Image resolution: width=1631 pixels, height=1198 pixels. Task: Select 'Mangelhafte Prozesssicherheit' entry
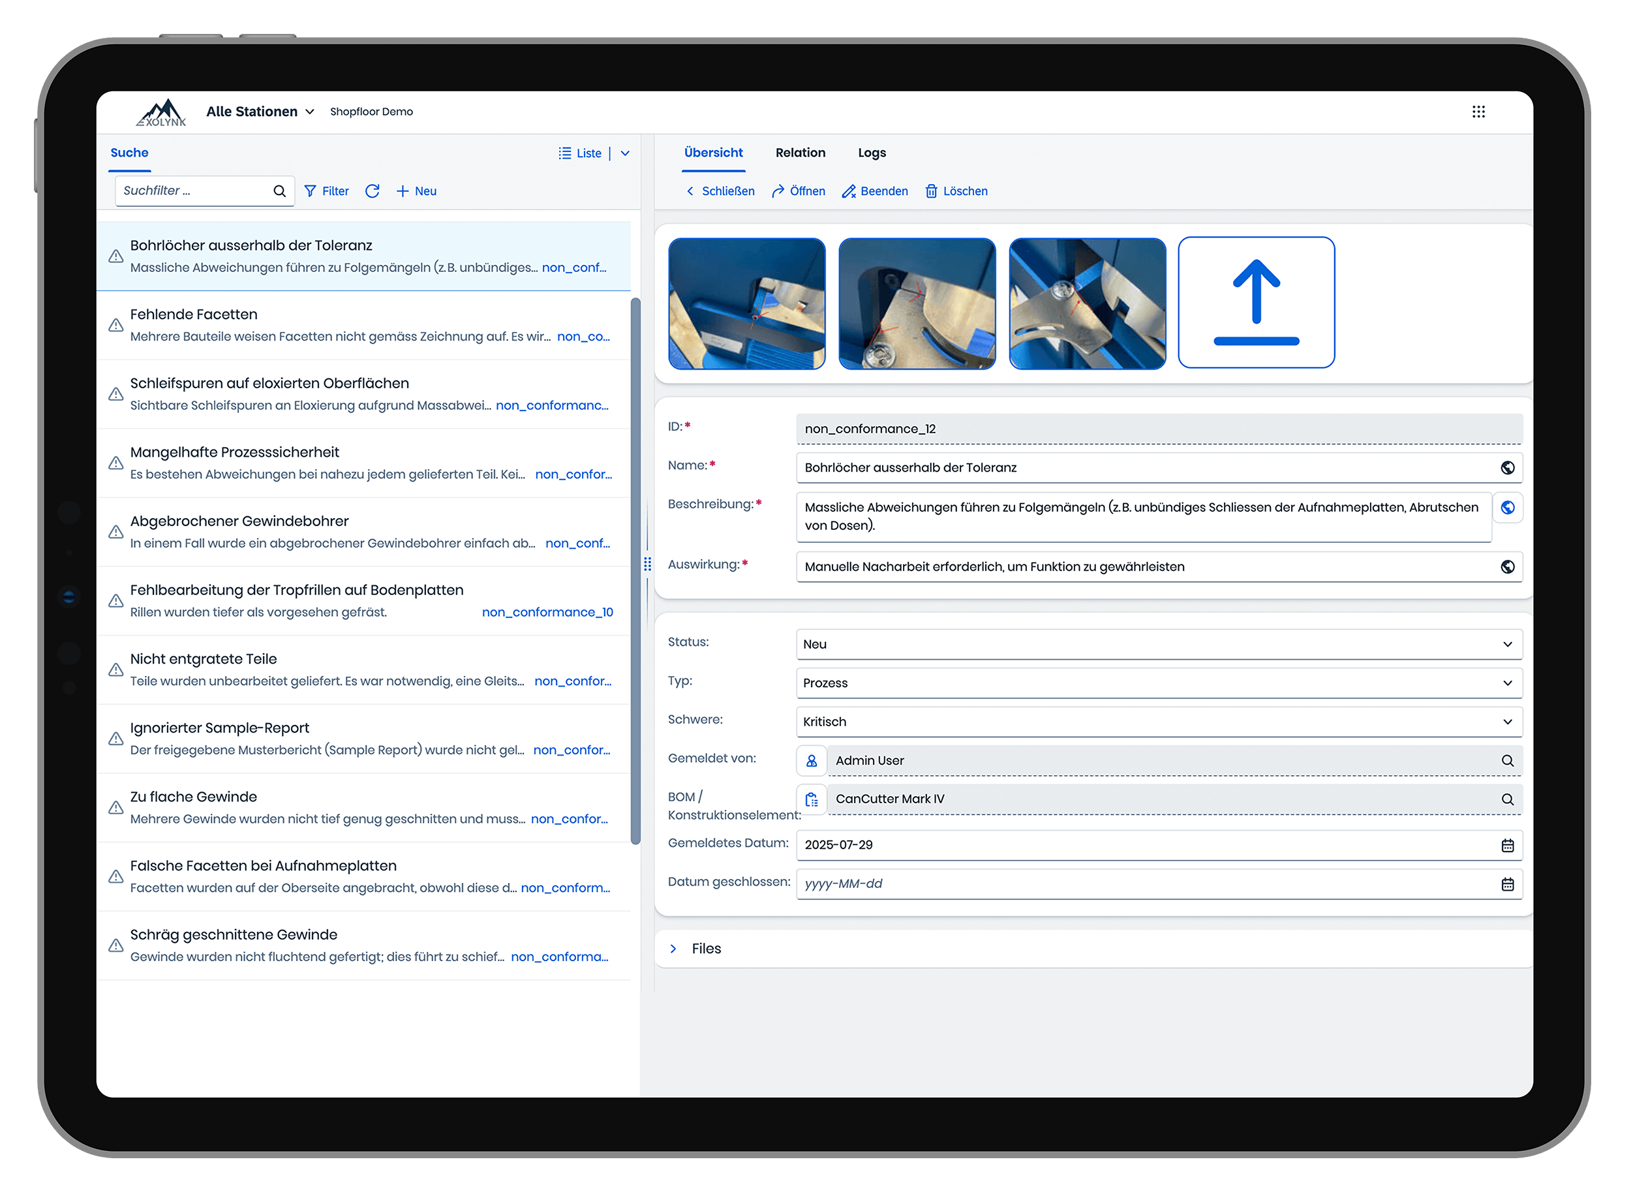[363, 463]
